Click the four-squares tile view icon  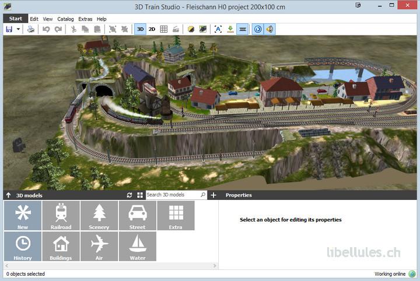[140, 195]
